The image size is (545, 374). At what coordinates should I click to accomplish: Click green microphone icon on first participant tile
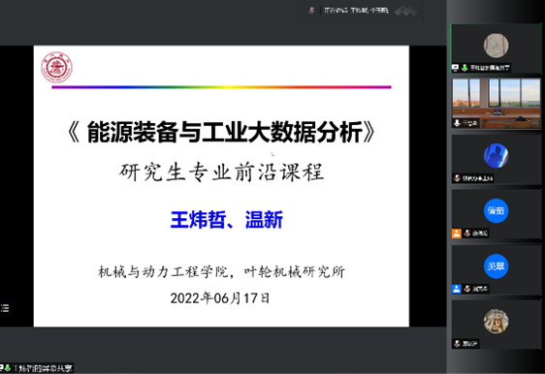pyautogui.click(x=464, y=68)
